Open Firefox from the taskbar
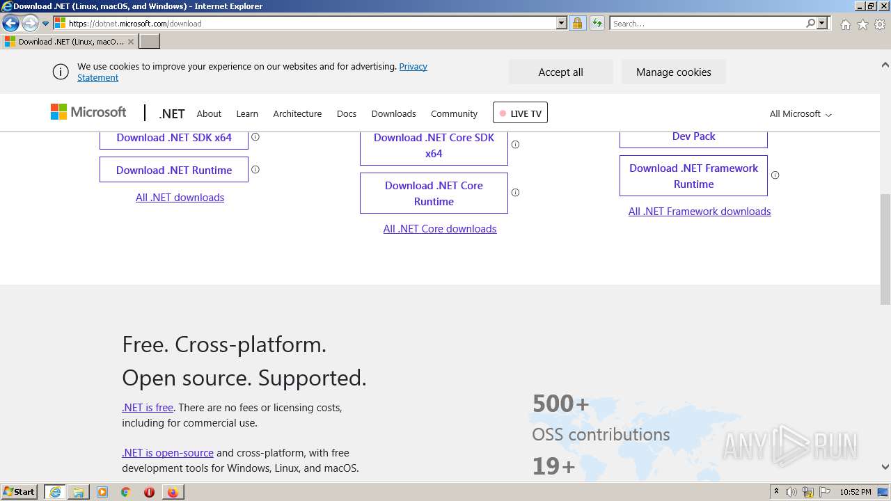891x501 pixels. click(x=173, y=492)
